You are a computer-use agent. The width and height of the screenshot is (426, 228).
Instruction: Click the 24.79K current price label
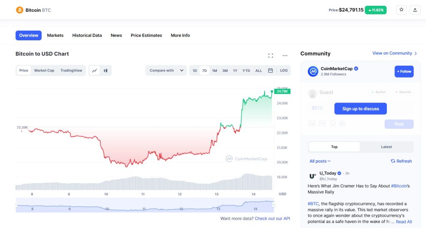coord(282,91)
